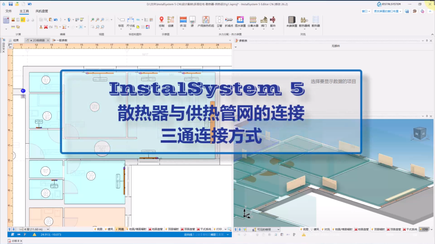Toggle 捕捉 snap in status bar

pos(213,234)
